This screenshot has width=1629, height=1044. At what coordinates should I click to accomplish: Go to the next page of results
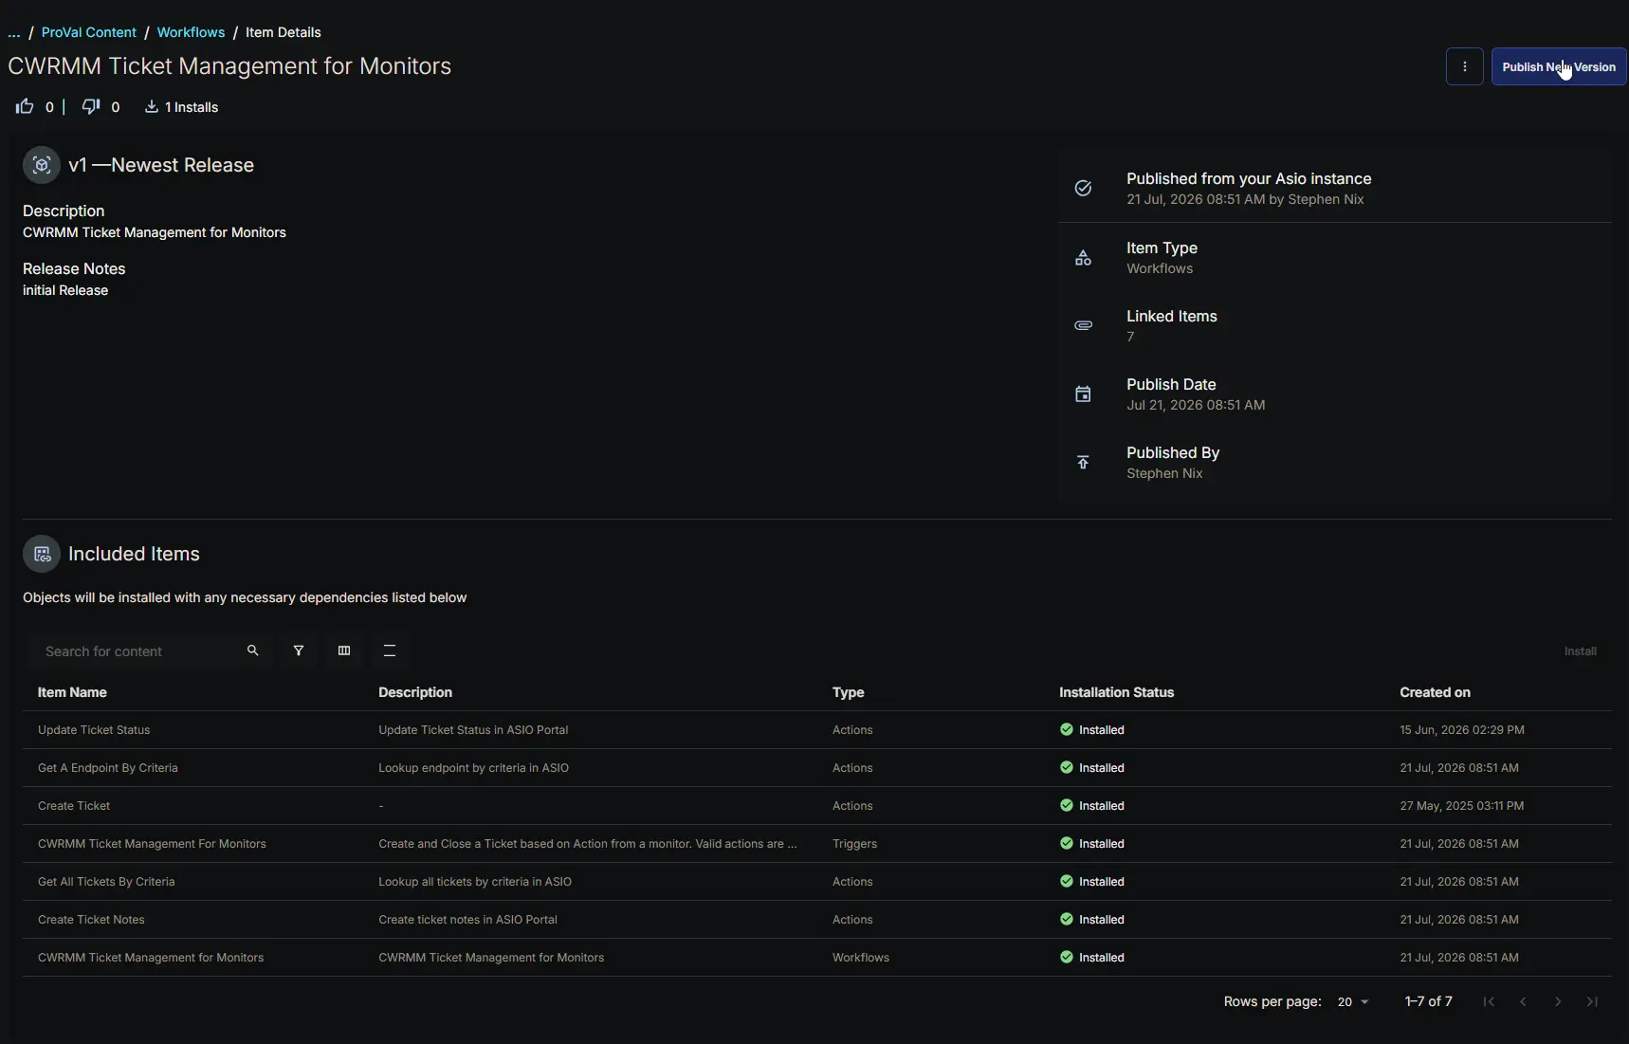[1558, 1002]
